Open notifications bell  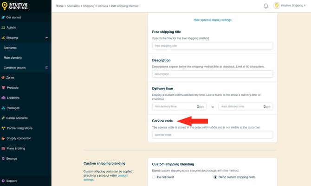click(266, 6)
